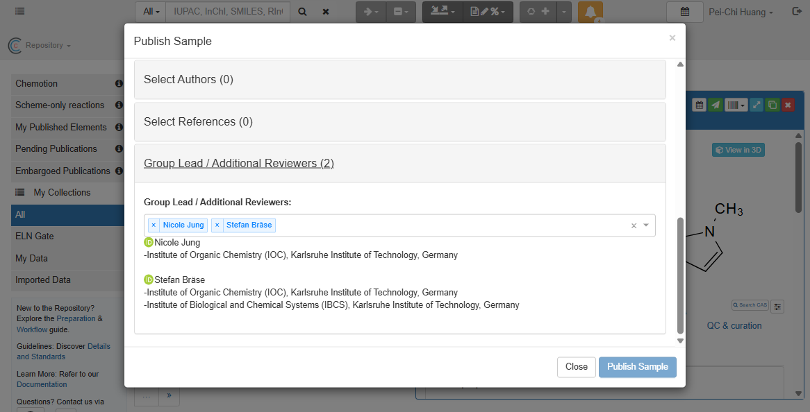This screenshot has width=810, height=412.
Task: Click the notification bell icon
Action: pos(590,12)
